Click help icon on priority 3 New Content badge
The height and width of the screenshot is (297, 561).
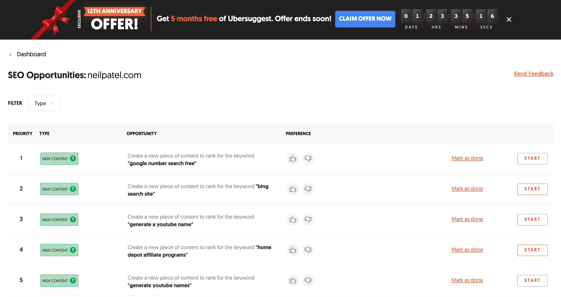[x=73, y=220]
